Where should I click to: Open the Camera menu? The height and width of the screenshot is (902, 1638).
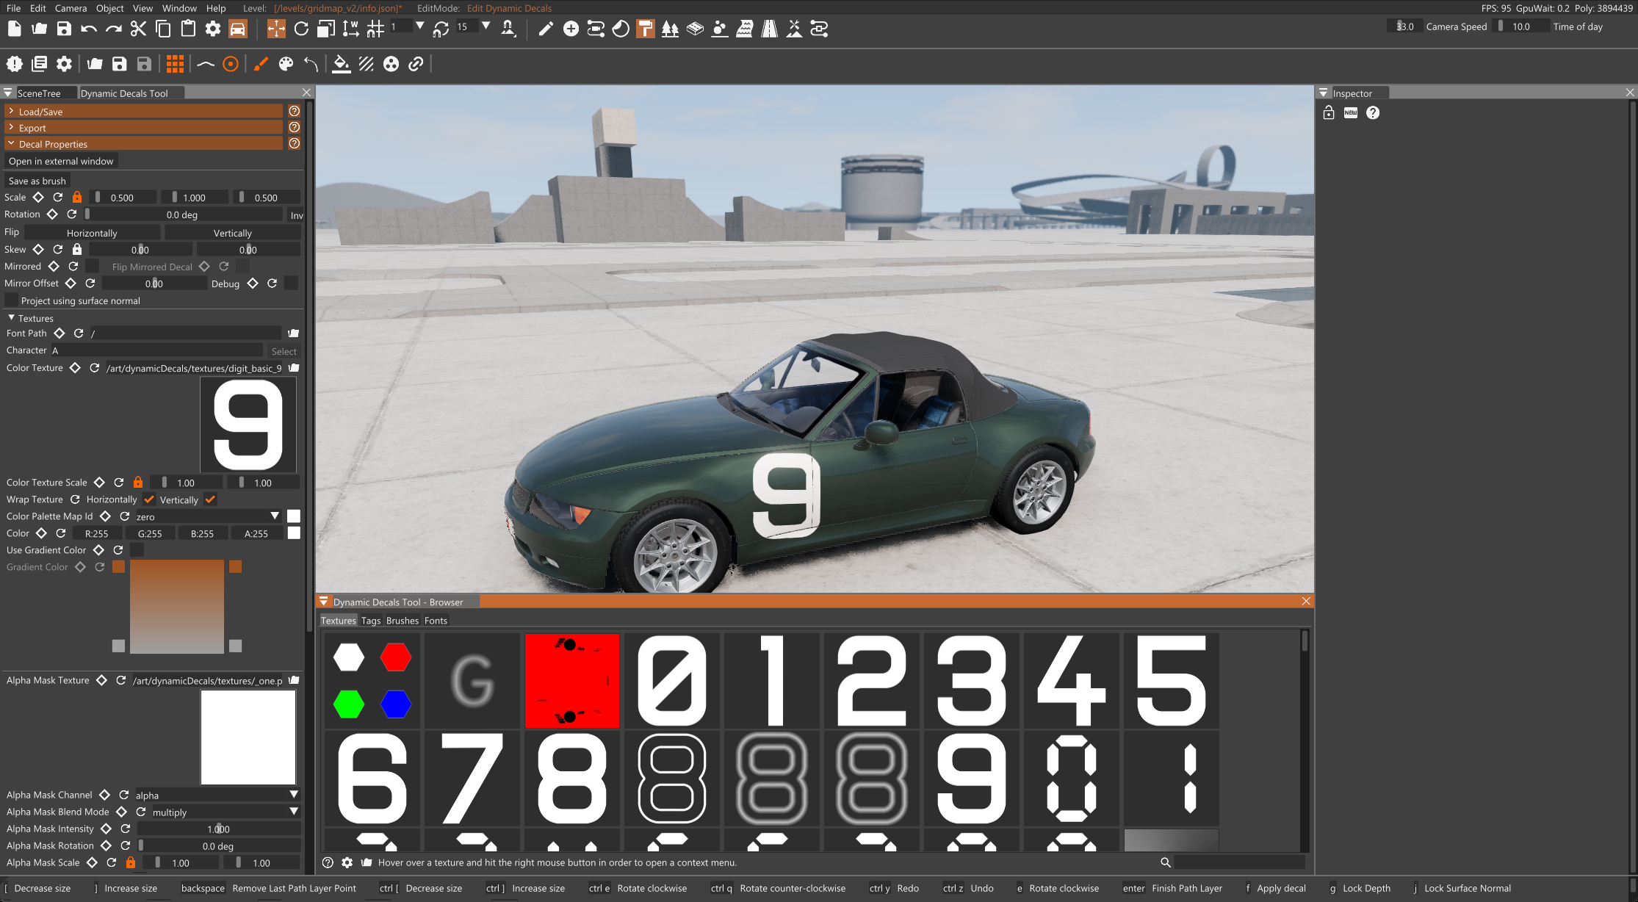coord(71,8)
